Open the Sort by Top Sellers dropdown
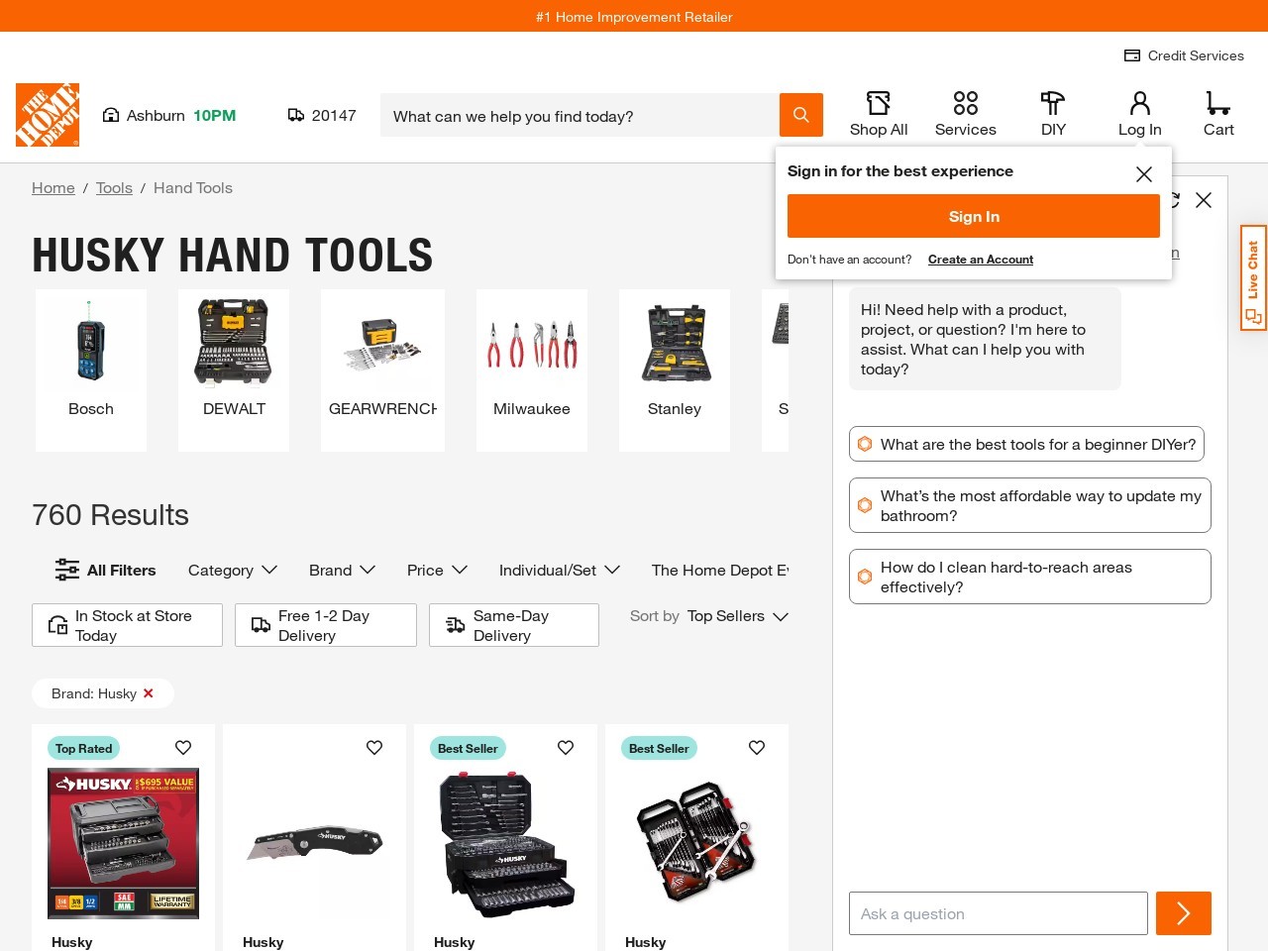The height and width of the screenshot is (951, 1268). 709,616
